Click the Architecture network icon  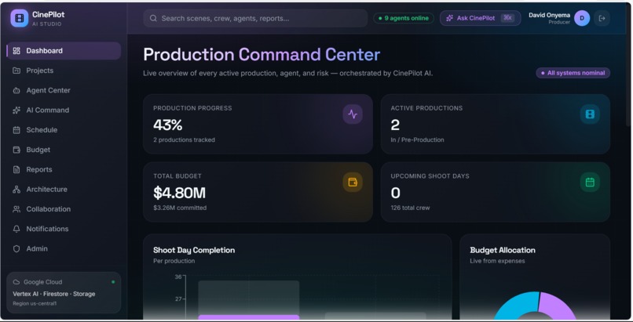click(16, 189)
